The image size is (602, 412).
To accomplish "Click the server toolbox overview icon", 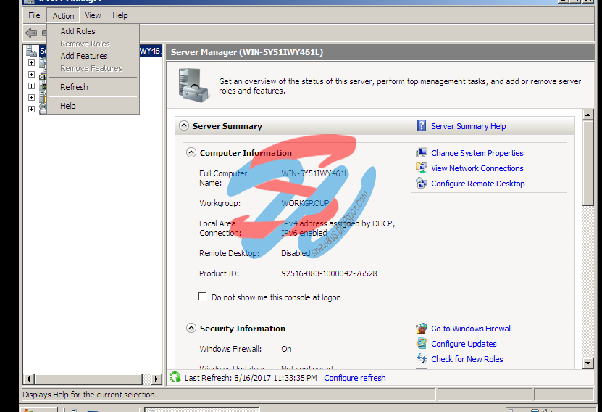I will (x=193, y=86).
